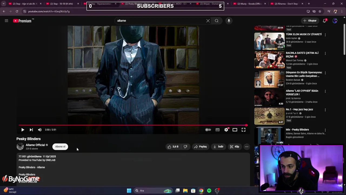Toggle subtitles in the player

click(x=217, y=130)
